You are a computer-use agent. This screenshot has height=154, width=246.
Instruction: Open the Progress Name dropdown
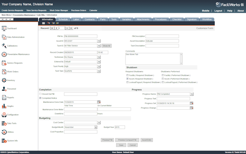pyautogui.click(x=192, y=94)
